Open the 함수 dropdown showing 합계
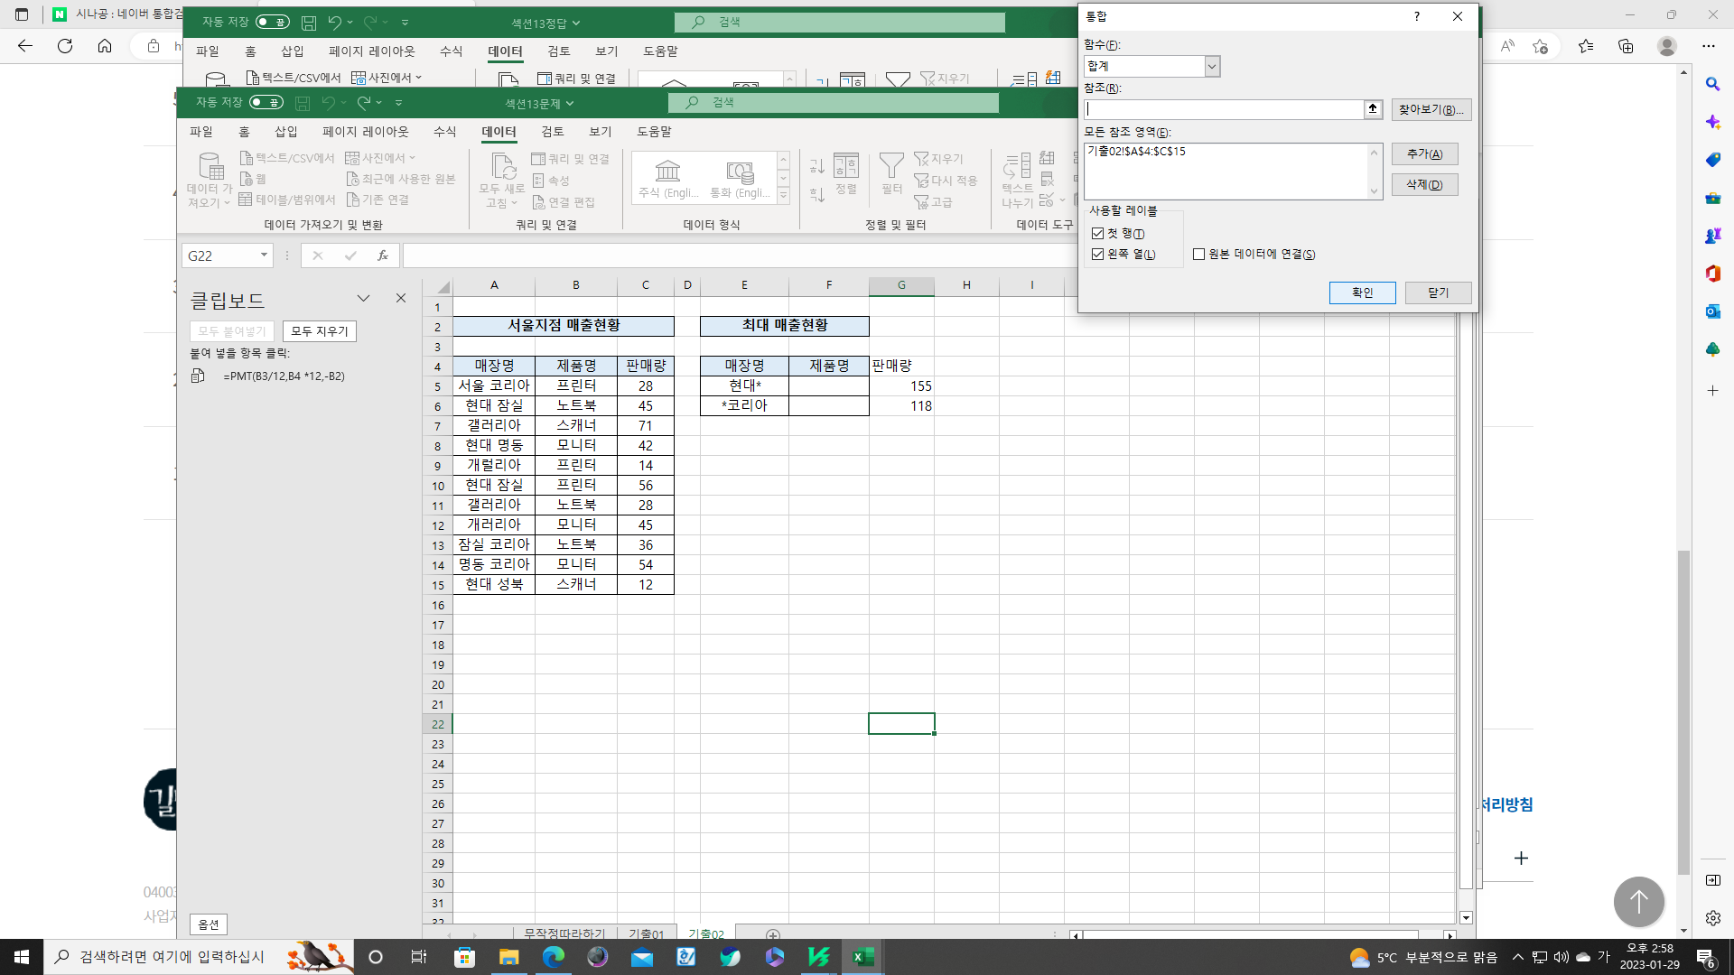Viewport: 1734px width, 975px height. (1212, 66)
